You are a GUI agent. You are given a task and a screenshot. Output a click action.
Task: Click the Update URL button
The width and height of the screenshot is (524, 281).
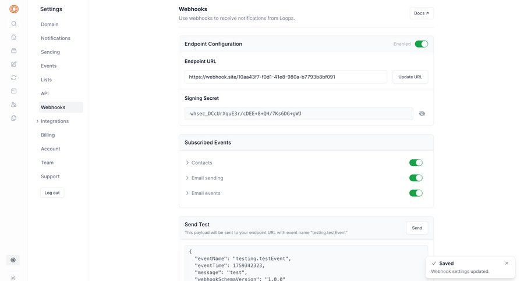(410, 77)
